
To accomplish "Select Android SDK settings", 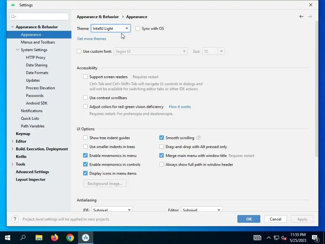I will pos(37,103).
